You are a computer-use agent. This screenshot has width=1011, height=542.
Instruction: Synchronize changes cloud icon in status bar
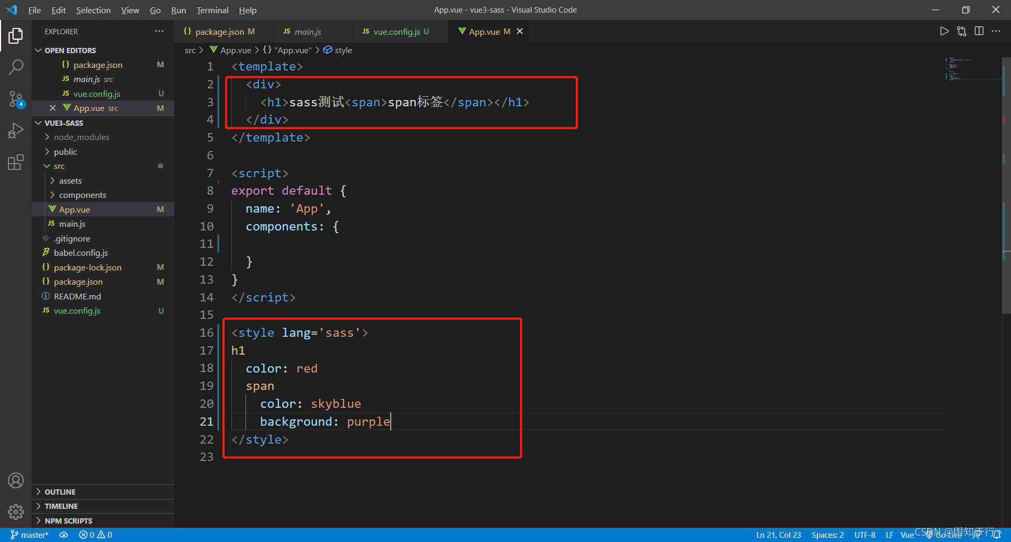[x=64, y=535]
